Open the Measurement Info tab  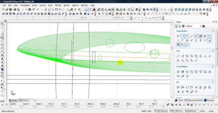point(193,100)
